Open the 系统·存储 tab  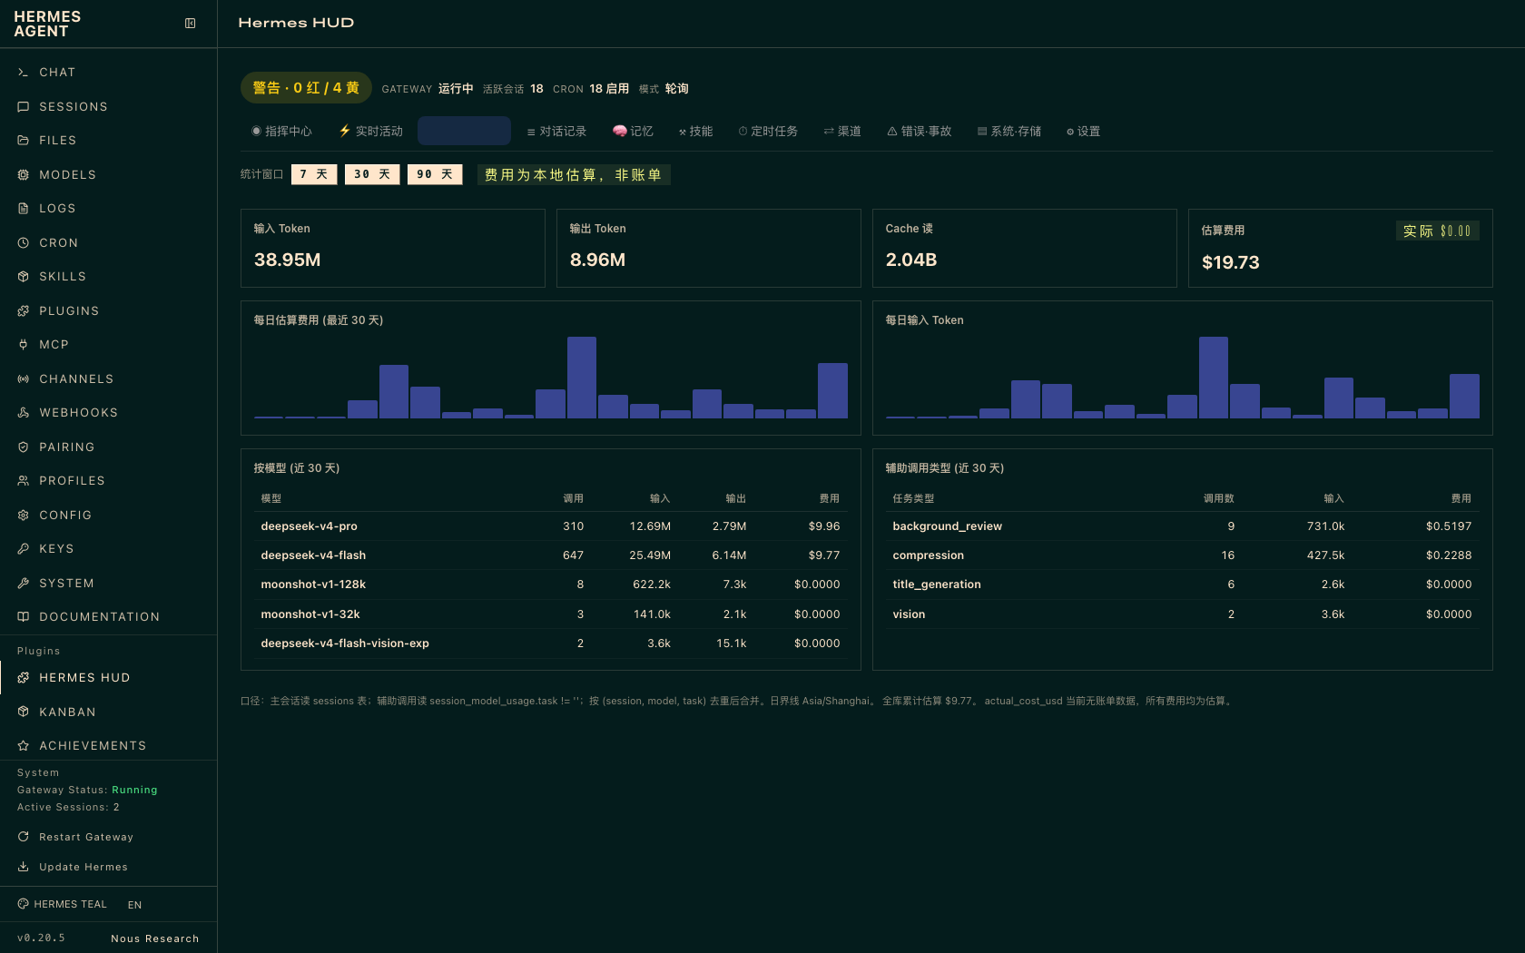pos(1009,132)
